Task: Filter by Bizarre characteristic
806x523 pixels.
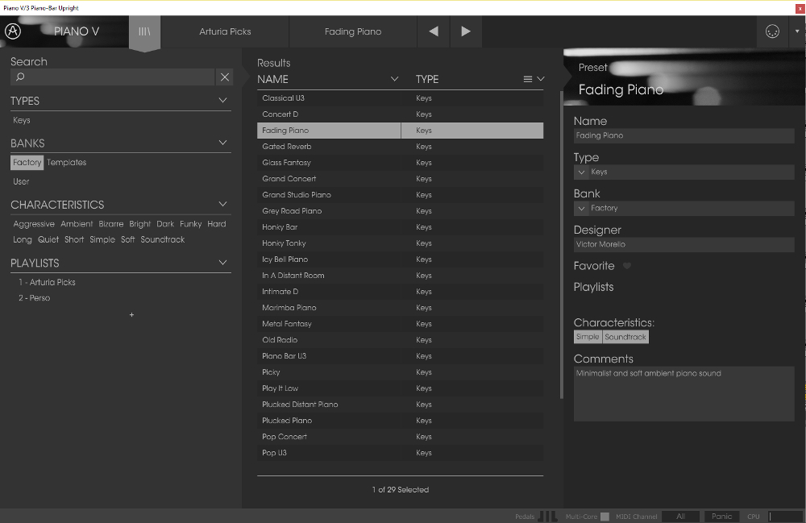Action: click(111, 224)
